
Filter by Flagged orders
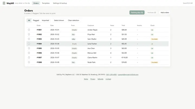36,20
